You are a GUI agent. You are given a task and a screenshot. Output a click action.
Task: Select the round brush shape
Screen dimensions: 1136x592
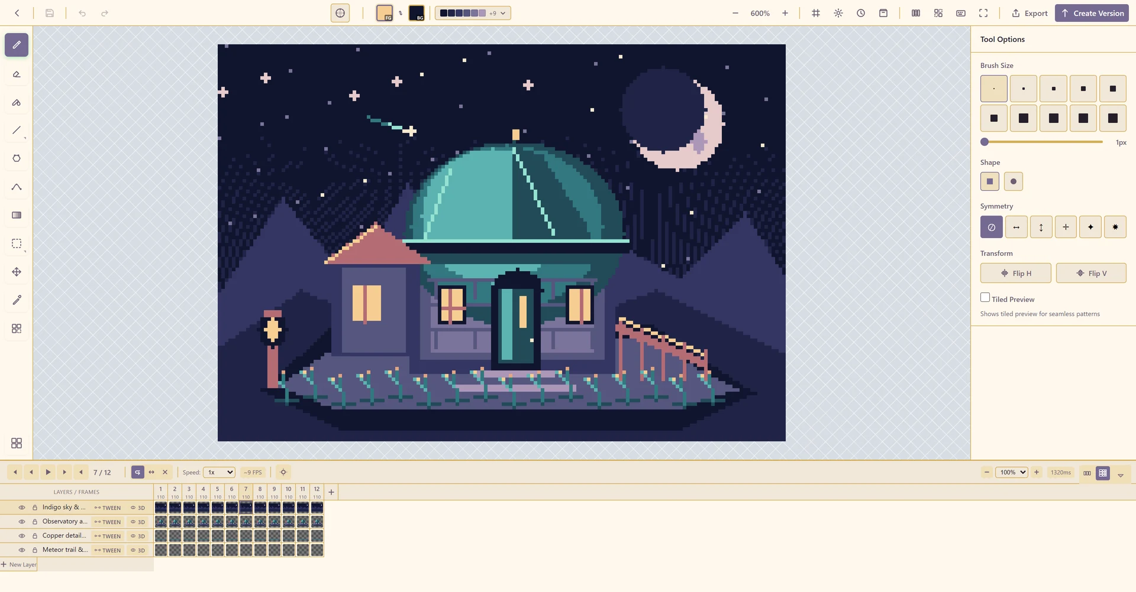(x=1014, y=181)
